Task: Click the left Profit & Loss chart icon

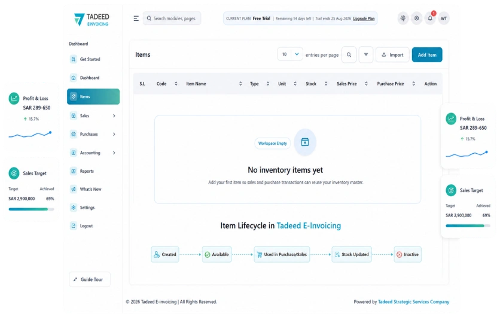Action: click(x=14, y=99)
